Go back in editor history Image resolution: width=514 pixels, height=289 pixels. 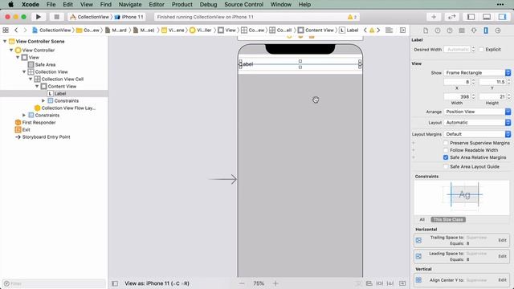click(16, 31)
